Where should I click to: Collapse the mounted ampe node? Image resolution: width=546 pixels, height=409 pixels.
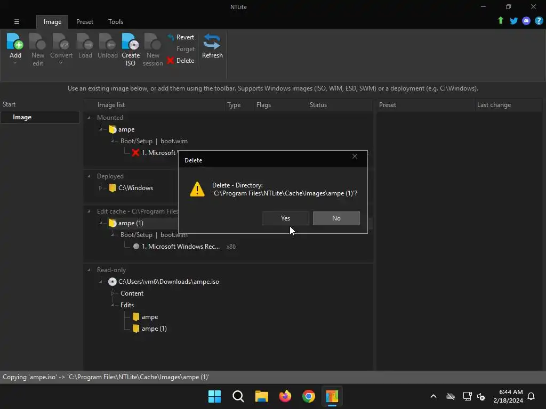pyautogui.click(x=101, y=129)
